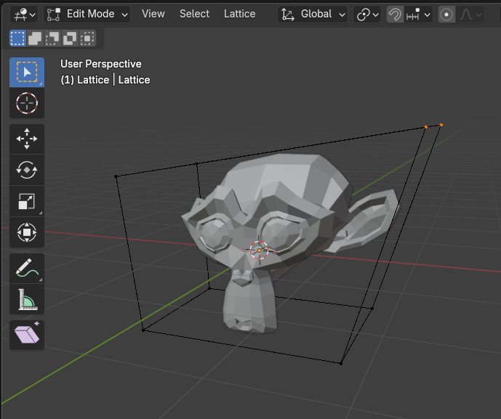Screen dimensions: 501x419
Task: Click the "(1) Lattice | Lattice" object label
Action: [x=105, y=79]
